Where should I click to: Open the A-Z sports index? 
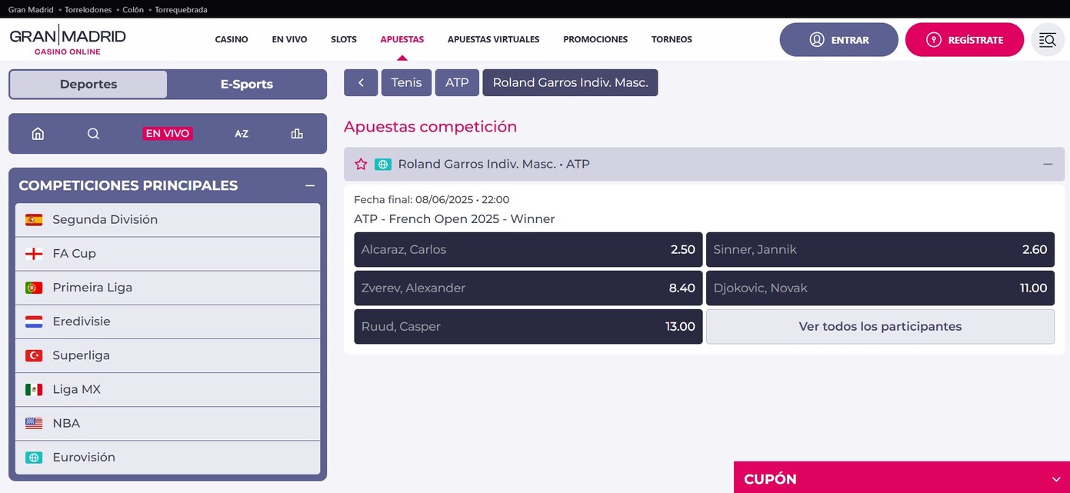(242, 134)
